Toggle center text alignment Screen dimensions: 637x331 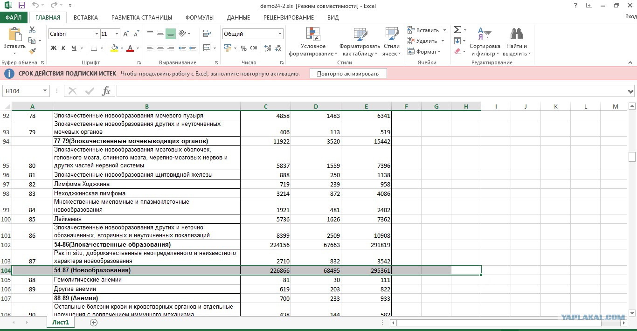160,48
